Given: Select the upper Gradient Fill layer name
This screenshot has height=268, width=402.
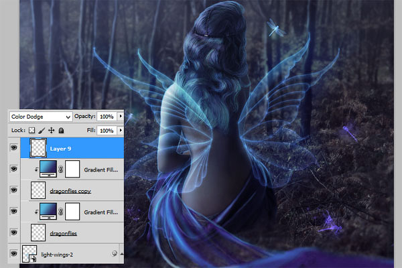Looking at the screenshot, I should pyautogui.click(x=101, y=170).
